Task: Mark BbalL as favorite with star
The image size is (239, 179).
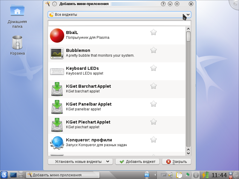Action: tap(154, 32)
